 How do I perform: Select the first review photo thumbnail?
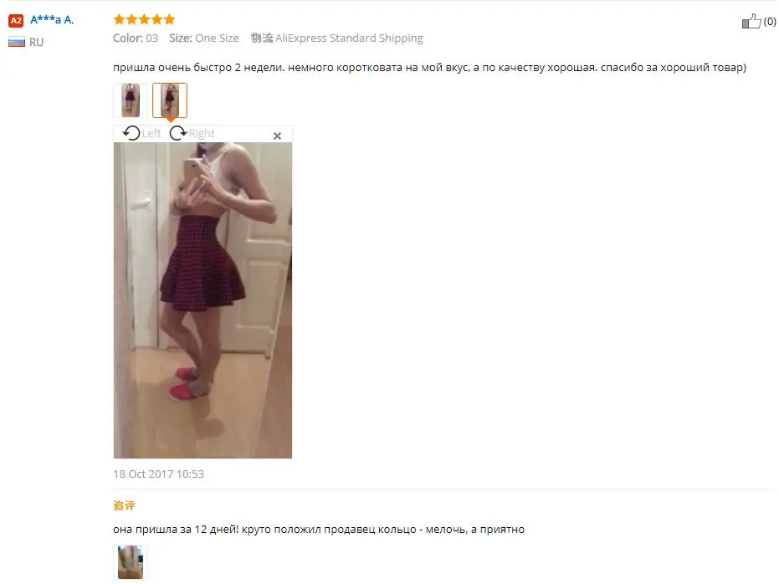click(x=131, y=100)
